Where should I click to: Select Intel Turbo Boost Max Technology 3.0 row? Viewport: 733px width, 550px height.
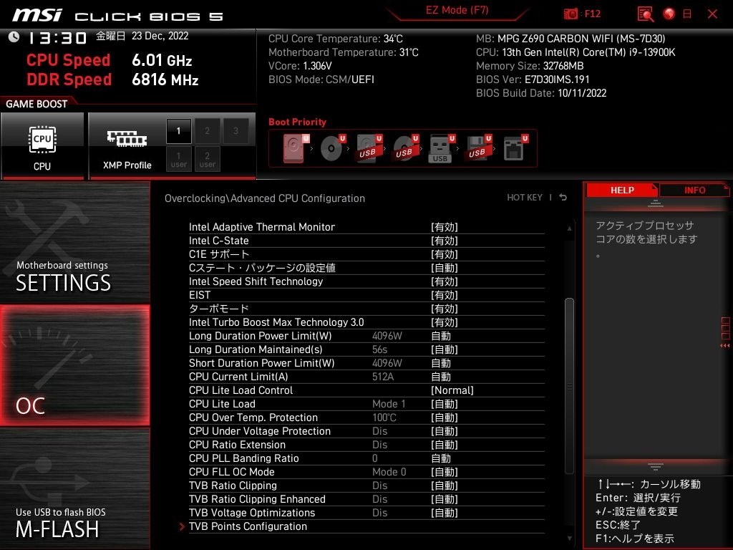pos(366,323)
